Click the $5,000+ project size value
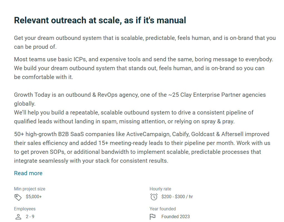Viewport: 284px width, 222px height. [x=34, y=197]
